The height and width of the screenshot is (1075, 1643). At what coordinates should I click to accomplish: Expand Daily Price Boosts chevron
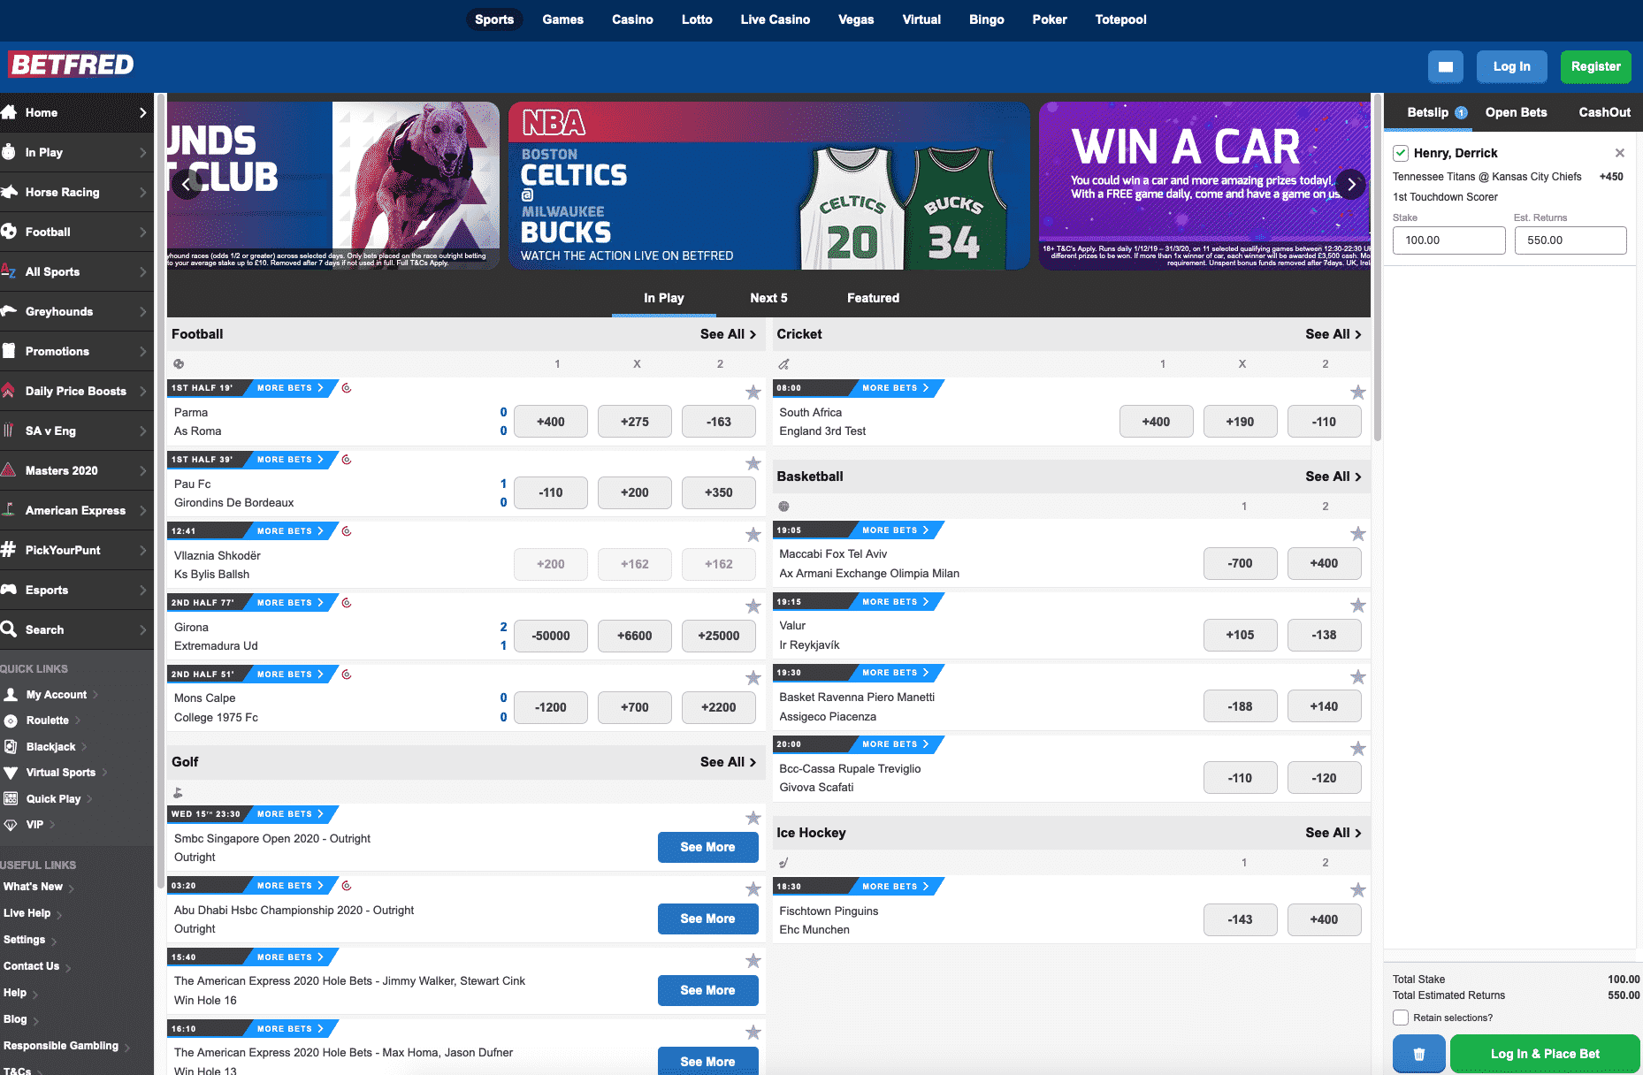pyautogui.click(x=143, y=391)
